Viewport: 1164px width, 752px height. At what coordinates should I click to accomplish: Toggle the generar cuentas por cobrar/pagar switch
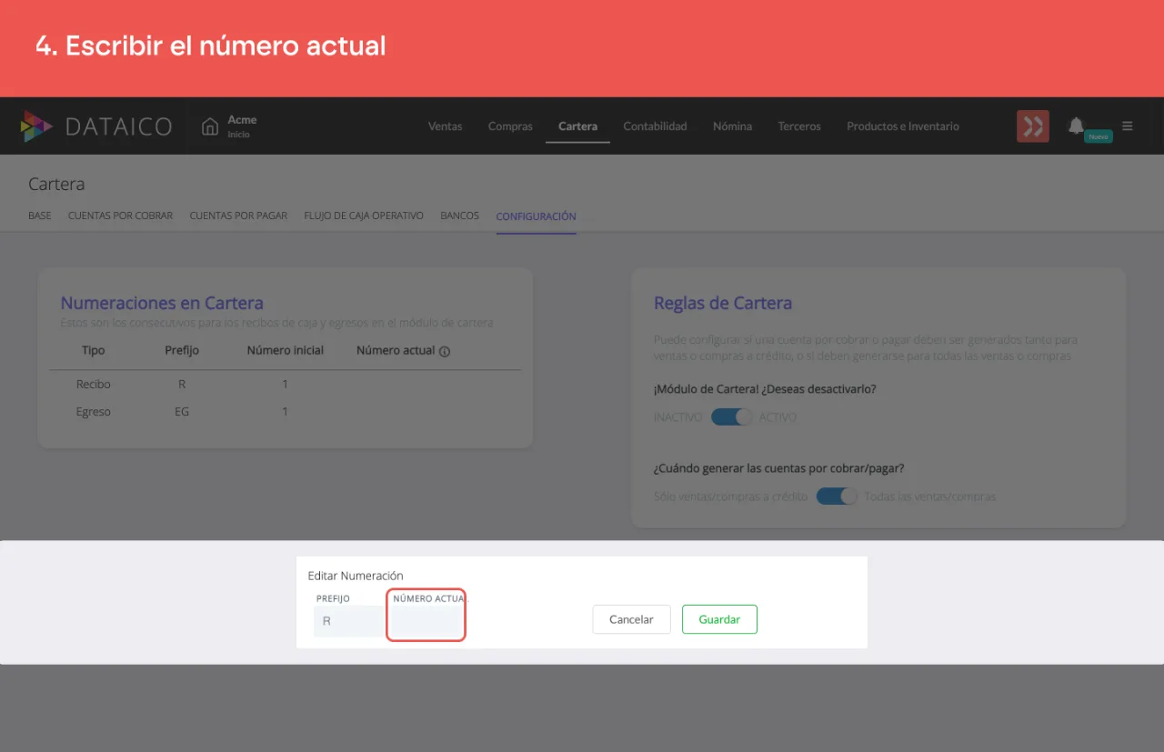(837, 496)
